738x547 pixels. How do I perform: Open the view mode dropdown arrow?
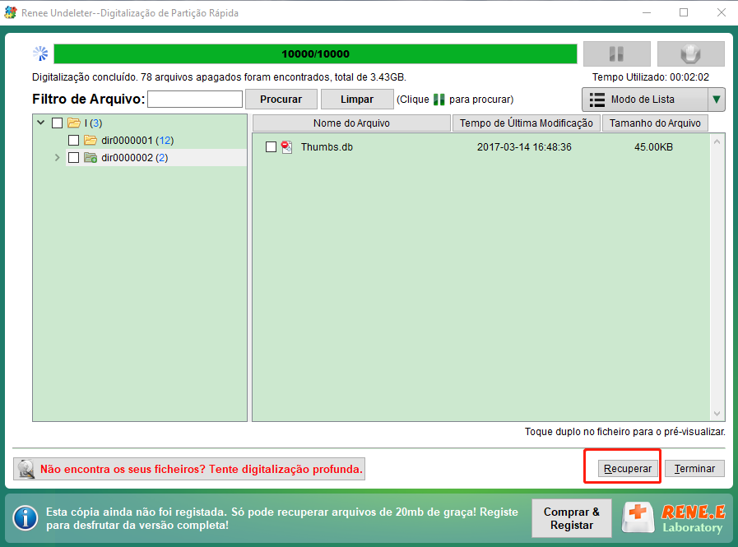pyautogui.click(x=717, y=100)
